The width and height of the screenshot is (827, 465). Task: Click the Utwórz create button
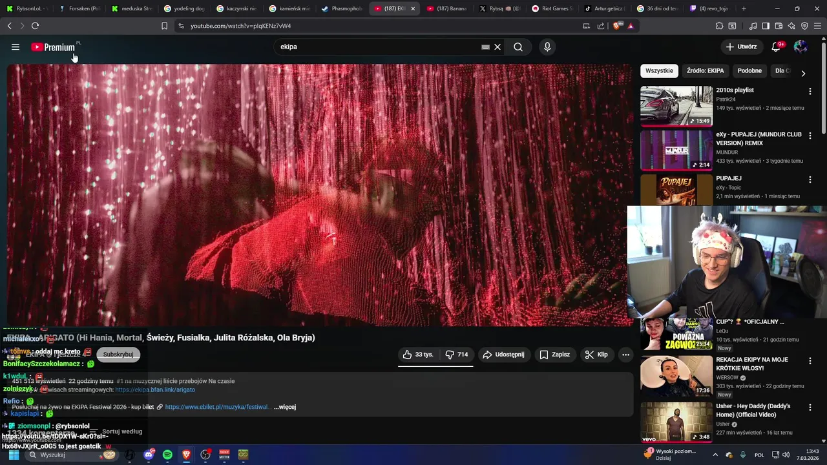click(741, 46)
